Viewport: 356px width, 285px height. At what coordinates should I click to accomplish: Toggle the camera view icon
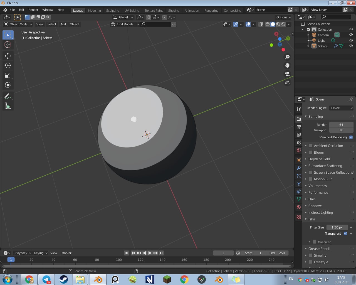click(287, 74)
